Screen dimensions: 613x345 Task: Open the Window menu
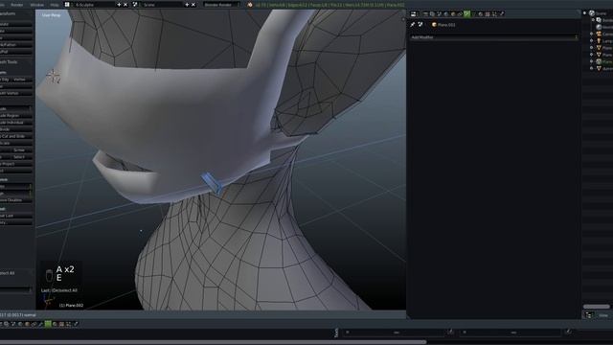(36, 5)
